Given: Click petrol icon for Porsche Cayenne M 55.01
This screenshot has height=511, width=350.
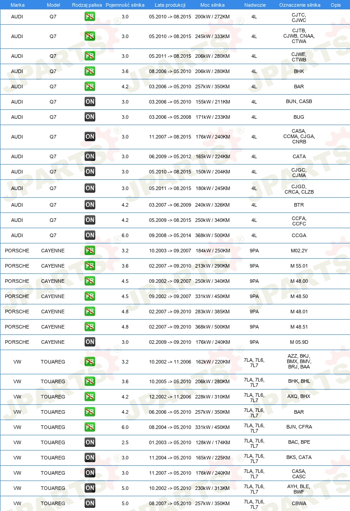Looking at the screenshot, I should [90, 266].
